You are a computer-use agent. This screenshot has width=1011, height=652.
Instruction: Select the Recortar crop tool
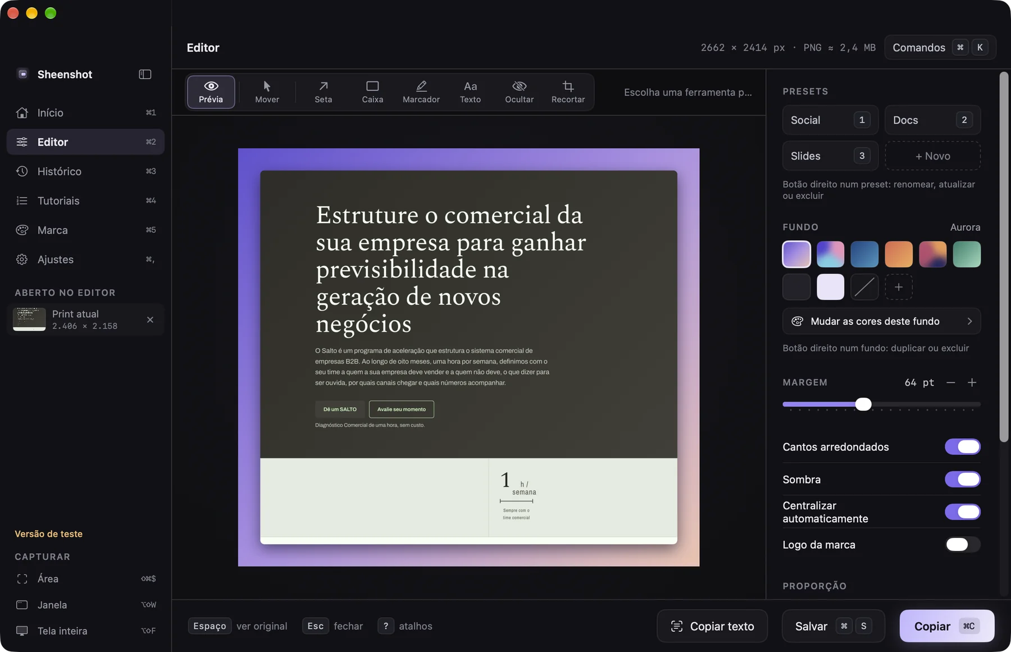pyautogui.click(x=568, y=92)
